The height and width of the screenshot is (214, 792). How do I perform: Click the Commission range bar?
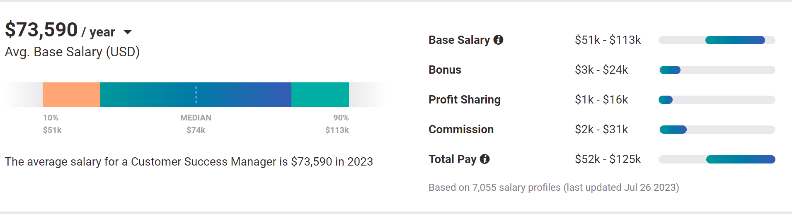point(717,130)
